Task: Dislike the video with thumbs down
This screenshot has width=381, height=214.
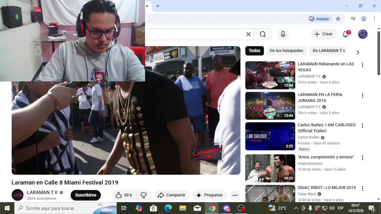Action: click(x=144, y=195)
